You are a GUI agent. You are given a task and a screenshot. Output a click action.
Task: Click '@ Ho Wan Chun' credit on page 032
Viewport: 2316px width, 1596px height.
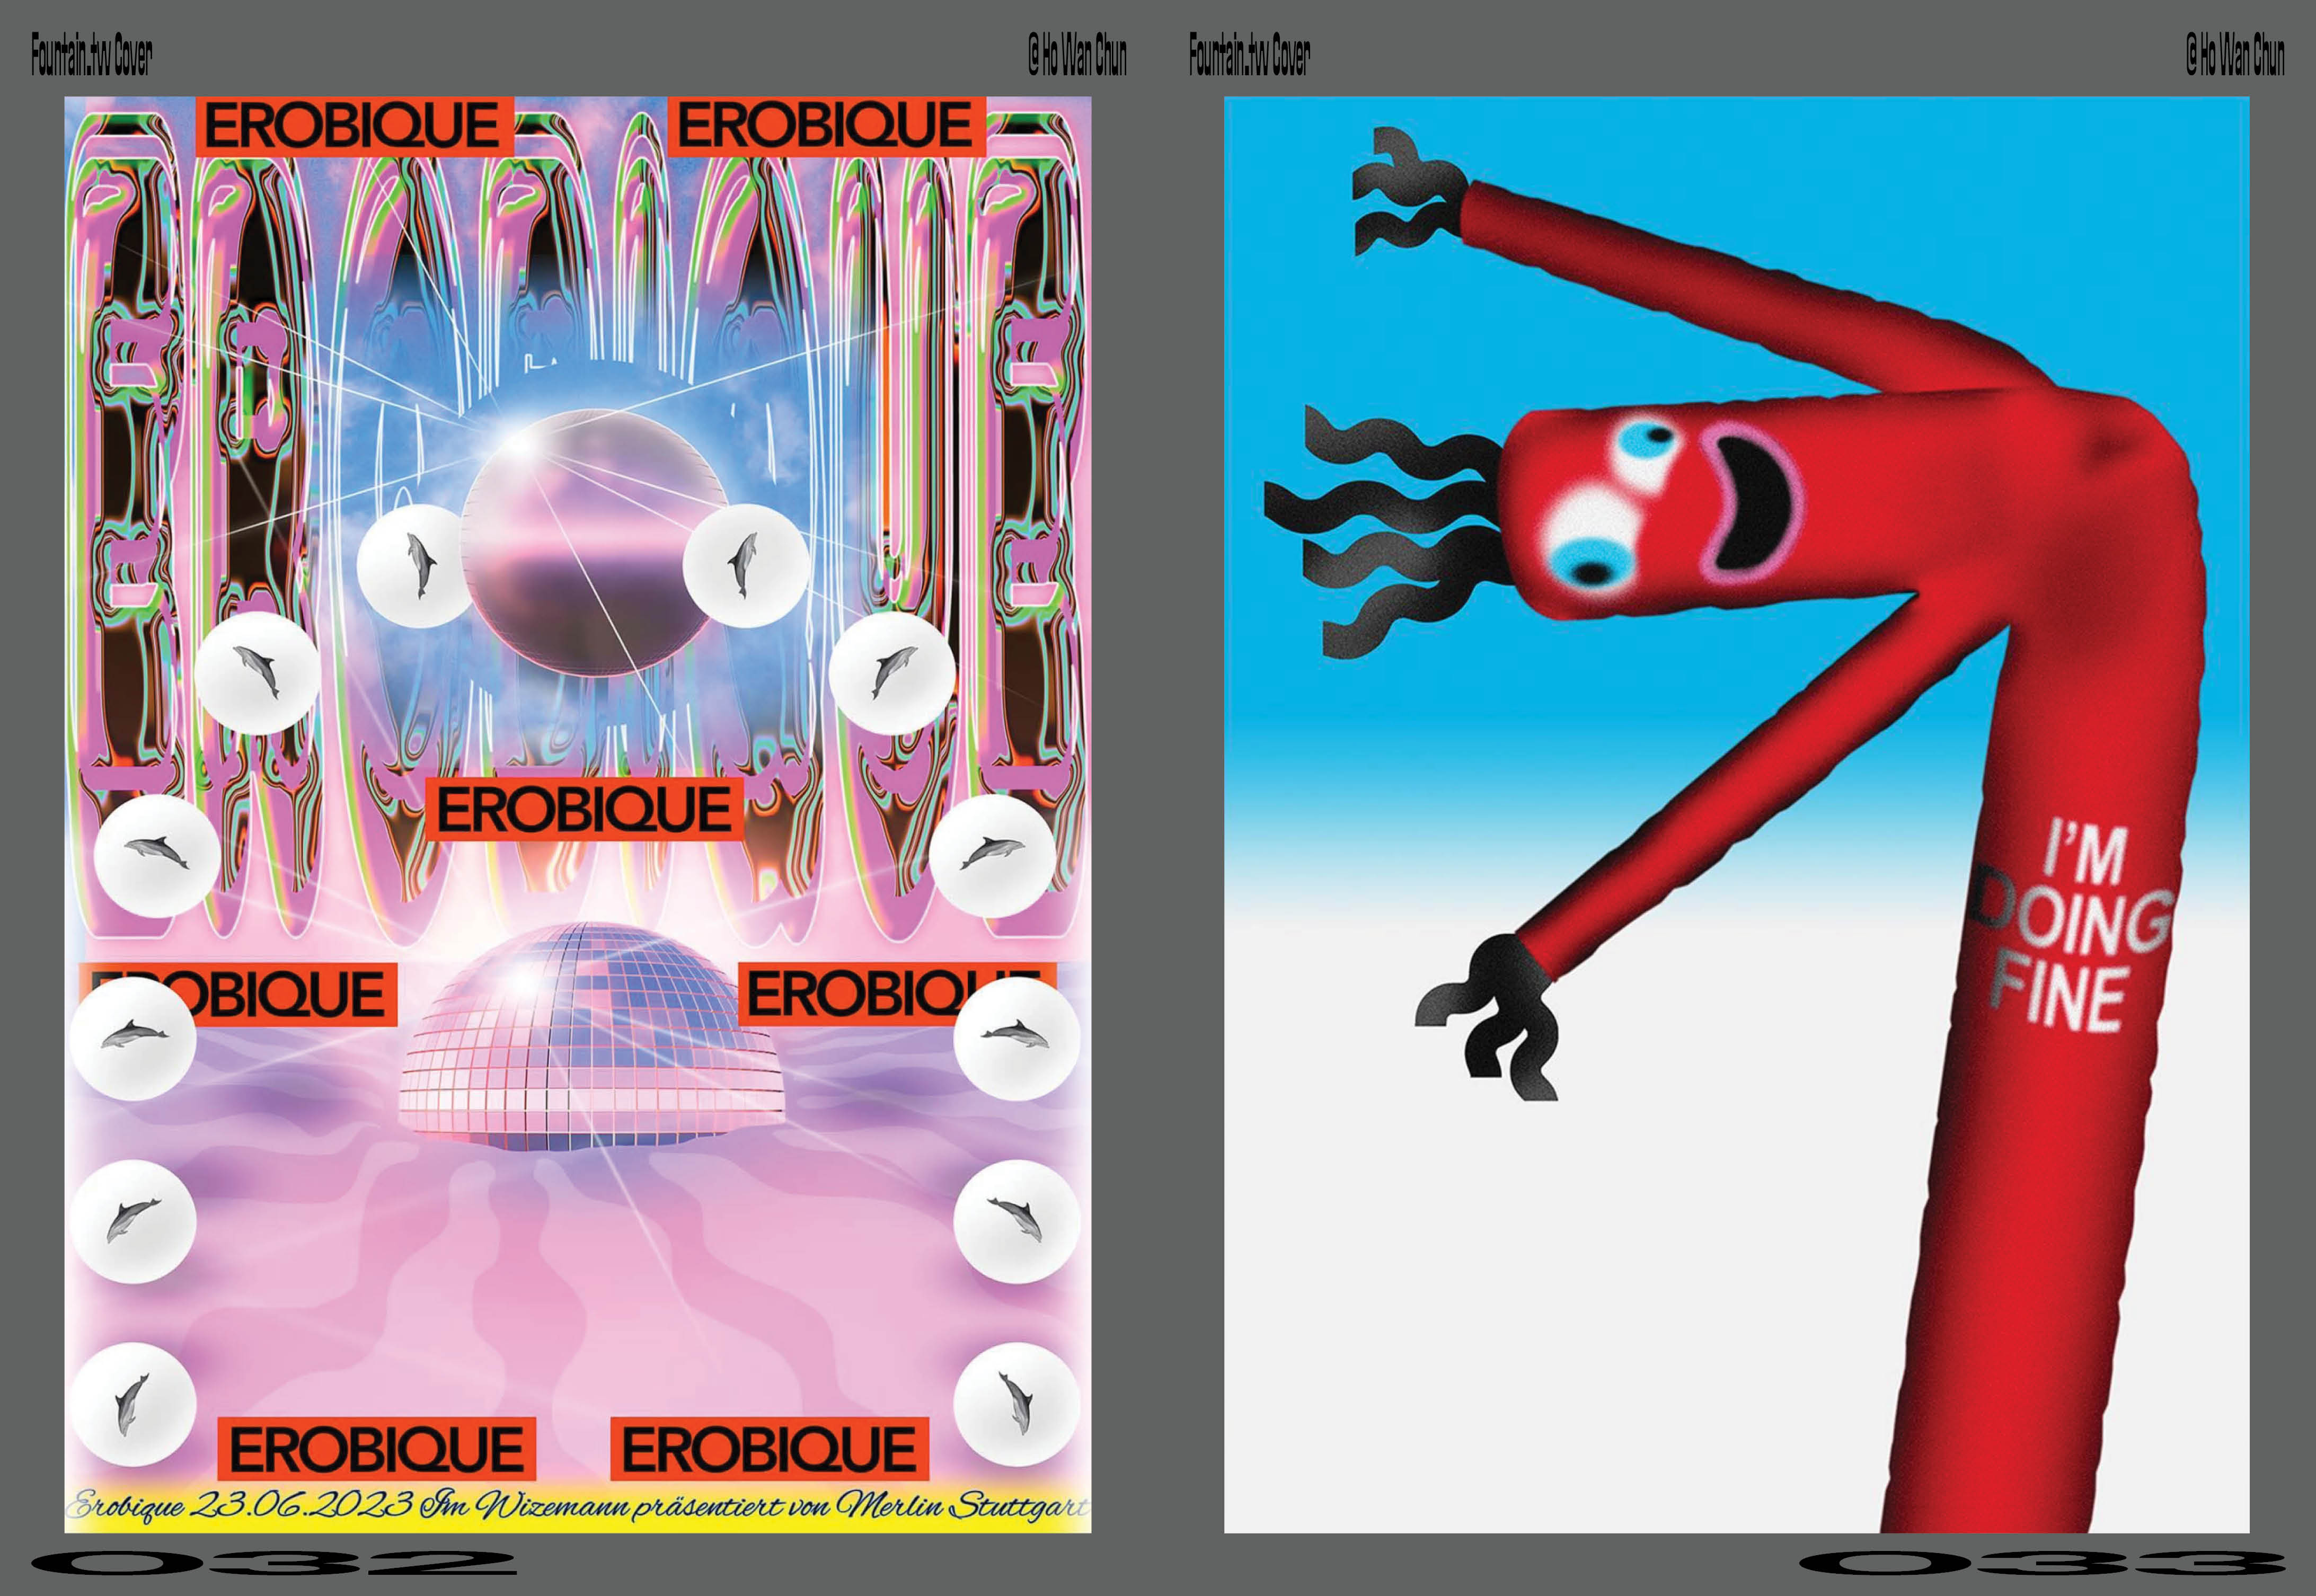[x=1077, y=55]
